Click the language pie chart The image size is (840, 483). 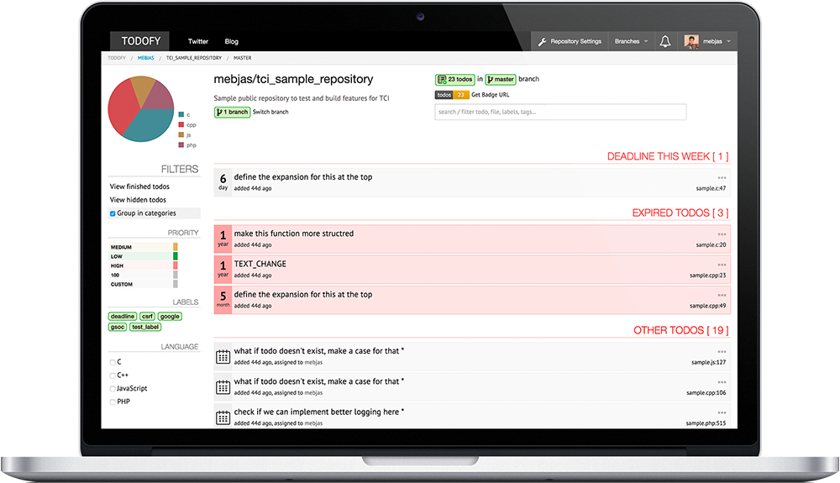(141, 108)
